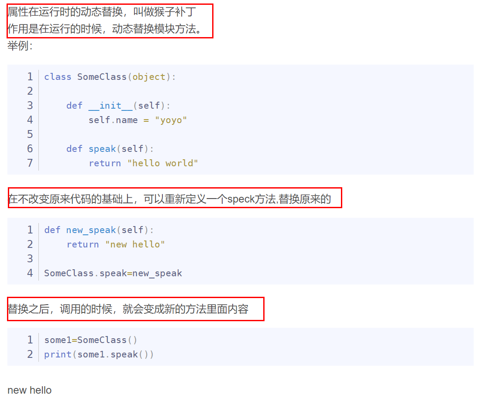Viewport: 485px width, 405px height.
Task: Click line number 4 in second code block
Action: click(x=30, y=273)
